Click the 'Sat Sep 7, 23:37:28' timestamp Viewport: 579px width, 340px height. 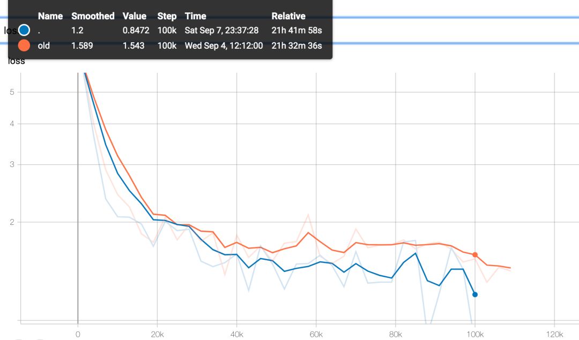(x=222, y=31)
